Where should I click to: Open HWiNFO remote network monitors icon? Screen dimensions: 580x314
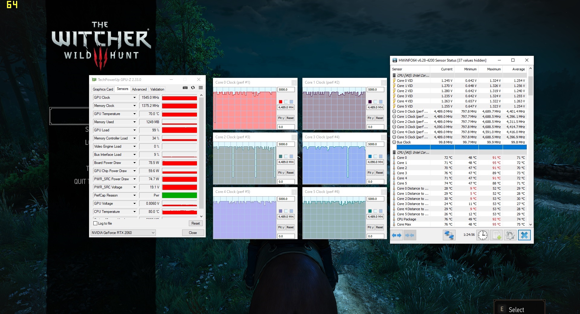point(449,235)
